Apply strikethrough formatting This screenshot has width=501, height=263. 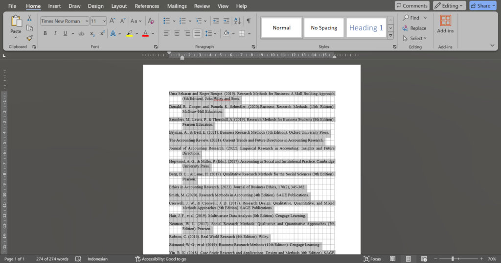tap(82, 34)
